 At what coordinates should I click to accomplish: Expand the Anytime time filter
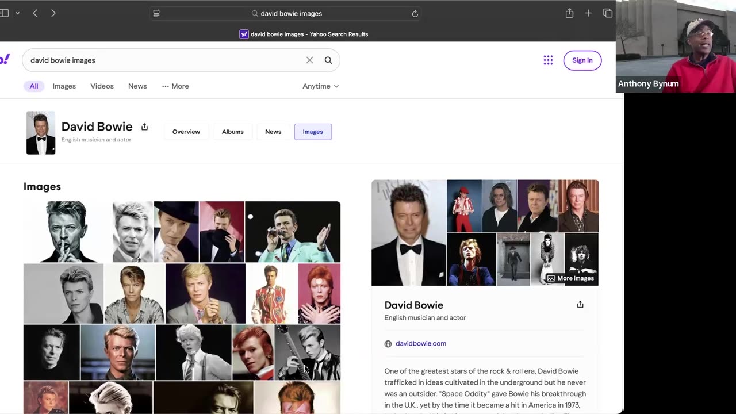click(x=320, y=86)
